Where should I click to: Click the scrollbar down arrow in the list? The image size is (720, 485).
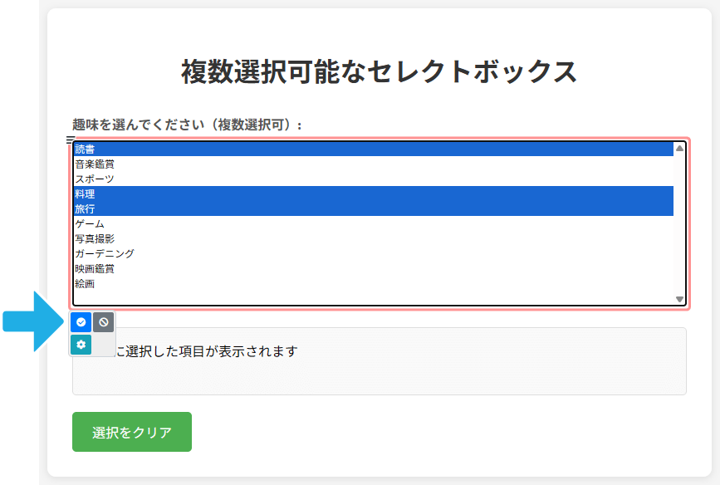679,299
